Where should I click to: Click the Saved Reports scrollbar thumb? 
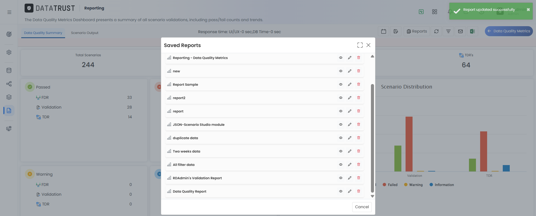point(372,138)
